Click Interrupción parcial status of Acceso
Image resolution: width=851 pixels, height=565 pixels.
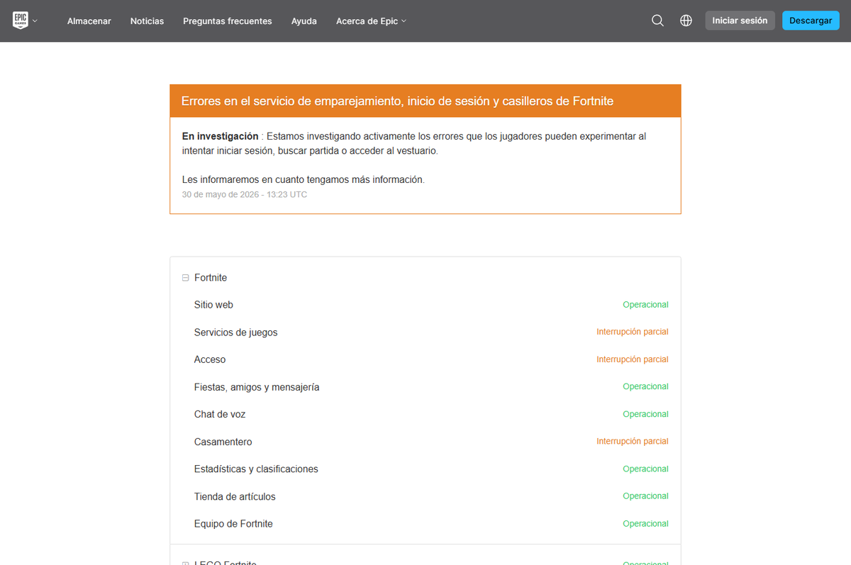633,359
